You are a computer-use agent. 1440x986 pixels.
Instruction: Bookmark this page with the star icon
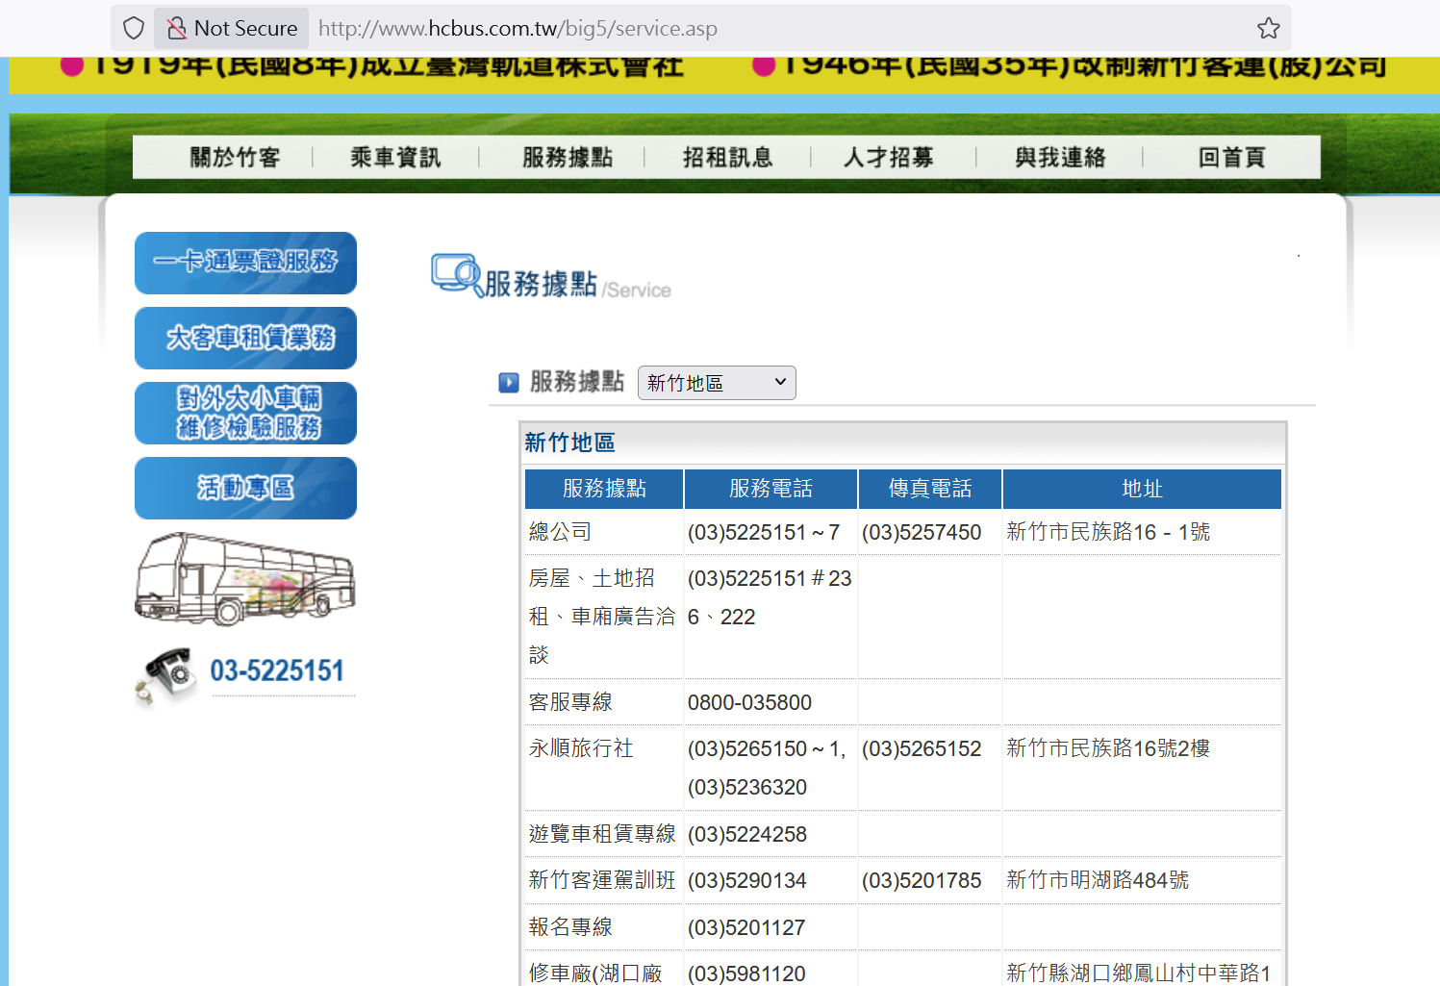1269,29
